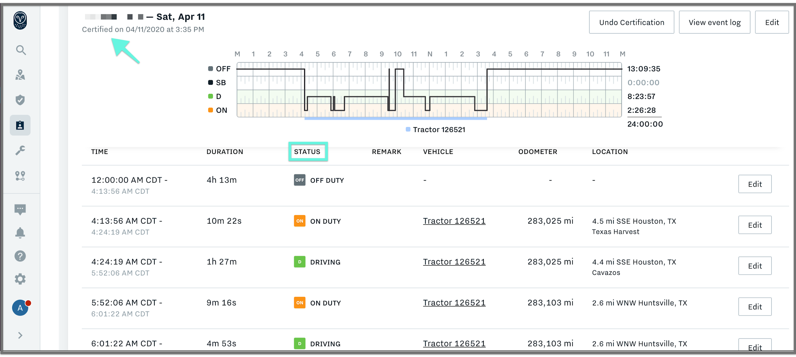Open the help question mark icon
Image resolution: width=796 pixels, height=357 pixels.
[x=20, y=256]
